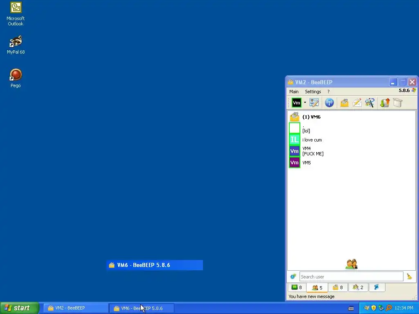Screen dimensions: 419x314
Task: Switch to the envelope chats tab showing 8
Action: point(338,287)
